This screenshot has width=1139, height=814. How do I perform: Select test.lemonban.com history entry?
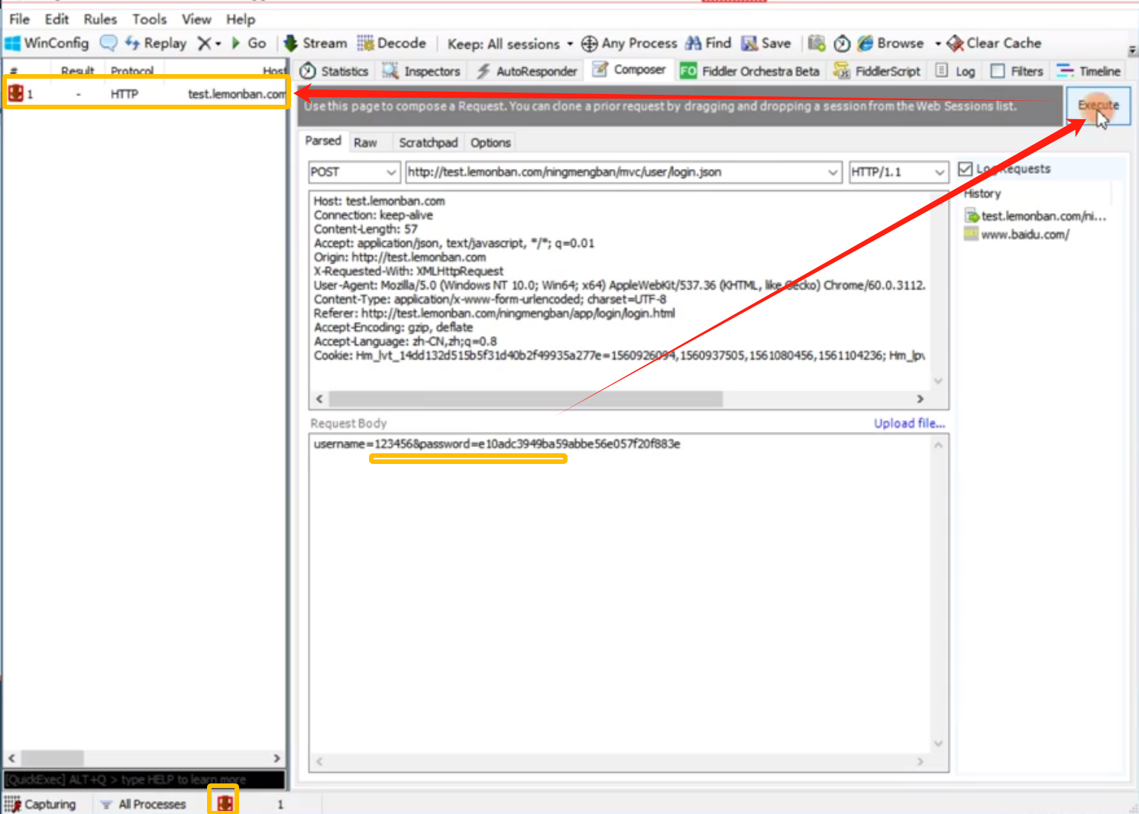tap(1036, 216)
